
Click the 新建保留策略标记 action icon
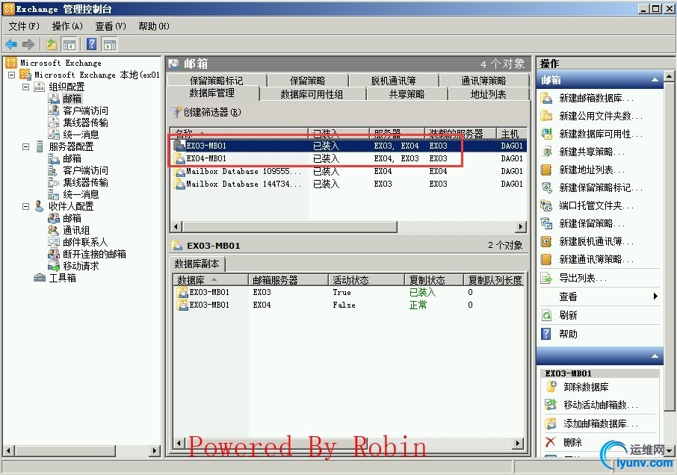[x=547, y=187]
